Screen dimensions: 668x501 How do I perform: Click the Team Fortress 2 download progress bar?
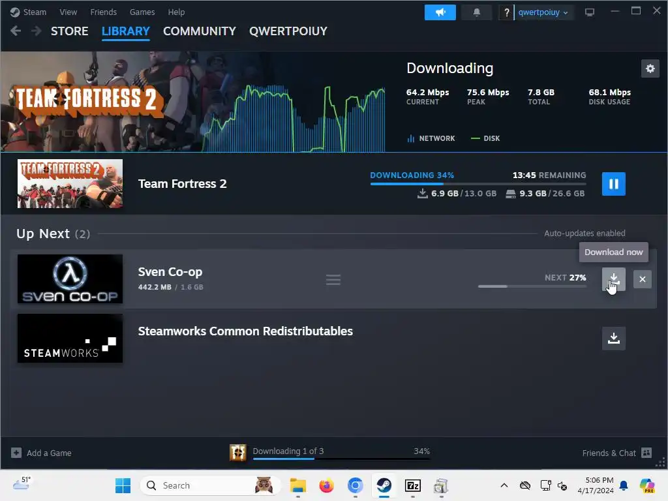point(478,183)
